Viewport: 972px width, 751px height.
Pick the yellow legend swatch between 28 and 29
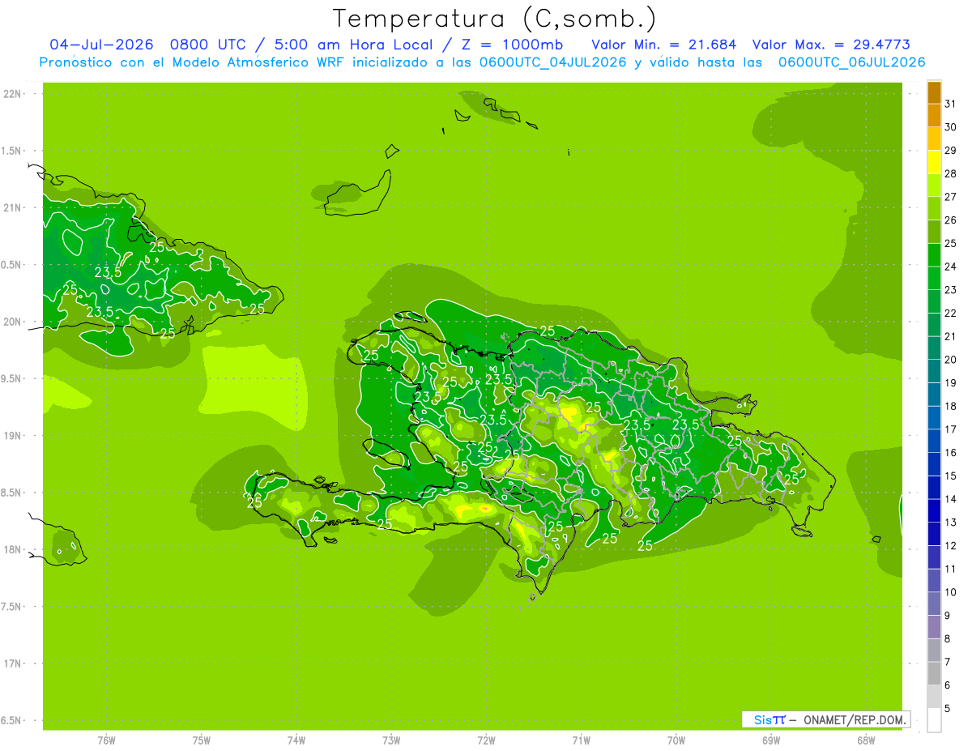pos(934,162)
